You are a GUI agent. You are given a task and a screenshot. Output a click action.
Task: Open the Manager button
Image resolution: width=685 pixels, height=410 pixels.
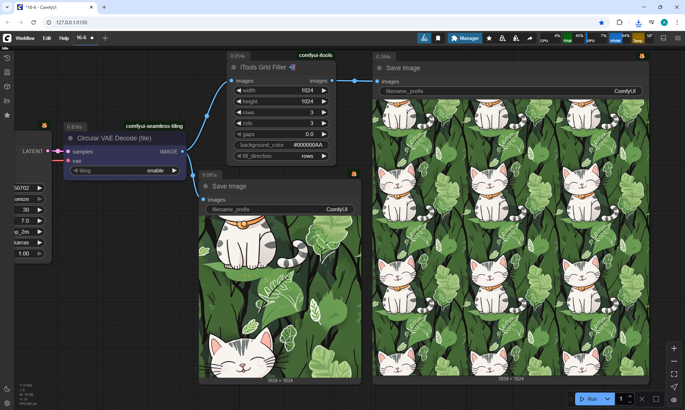(x=465, y=38)
